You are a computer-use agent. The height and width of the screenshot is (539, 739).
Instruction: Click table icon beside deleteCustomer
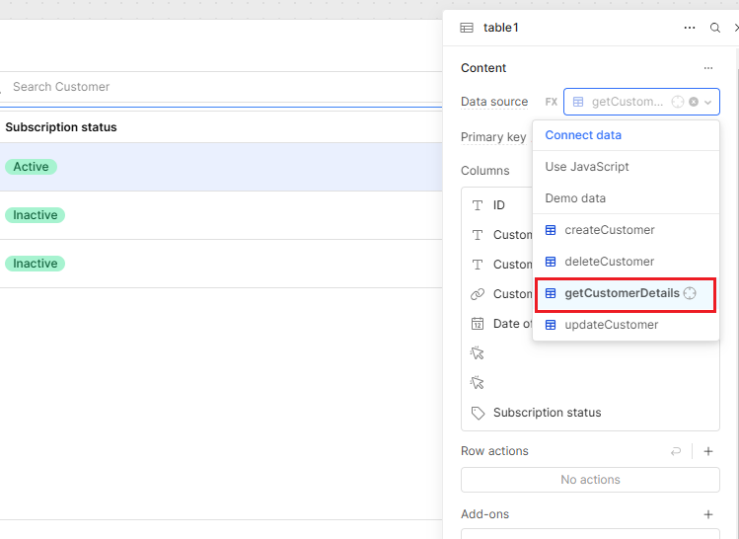(x=551, y=262)
